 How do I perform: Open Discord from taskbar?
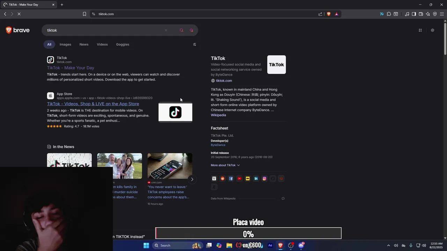click(301, 245)
